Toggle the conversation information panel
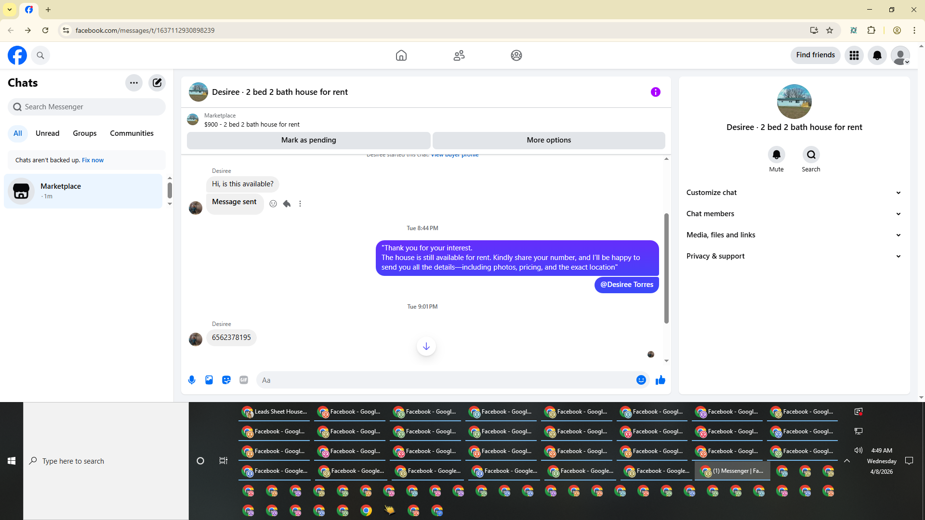Viewport: 925px width, 520px height. point(655,92)
